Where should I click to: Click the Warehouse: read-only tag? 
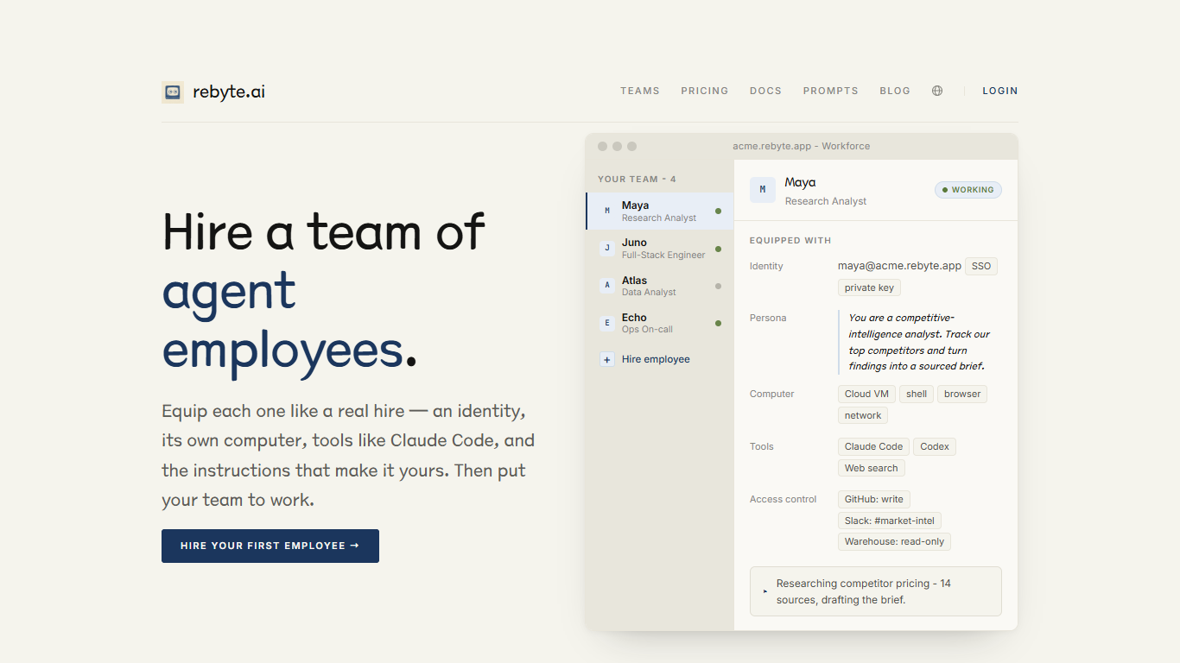click(x=894, y=542)
